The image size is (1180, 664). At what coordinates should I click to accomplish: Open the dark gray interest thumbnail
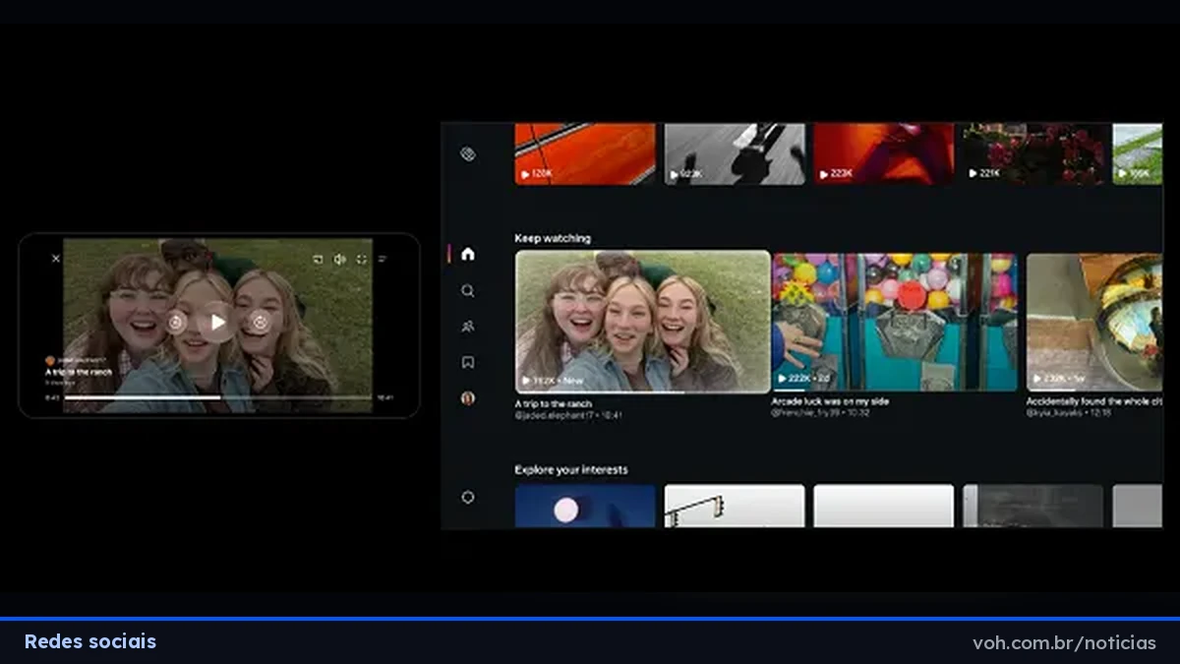click(x=1033, y=506)
